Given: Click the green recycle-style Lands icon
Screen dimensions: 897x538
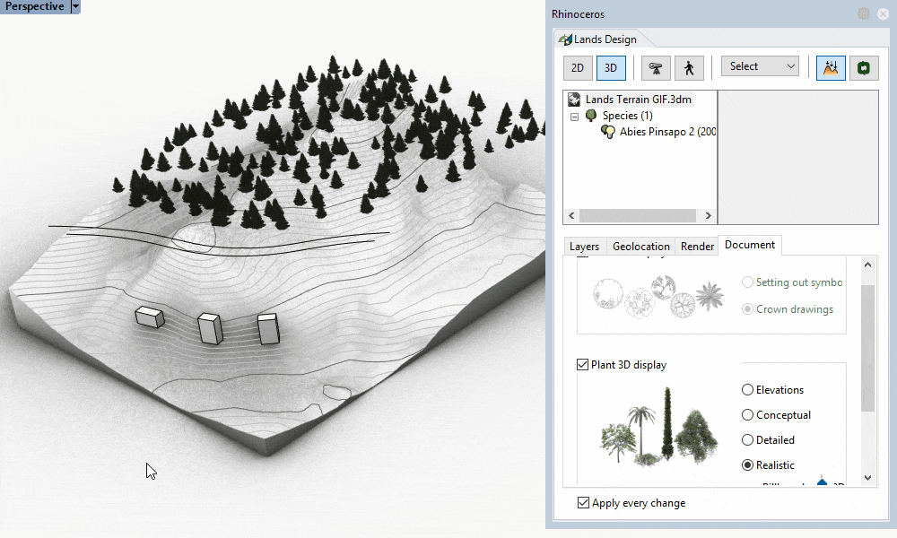Looking at the screenshot, I should tap(863, 67).
